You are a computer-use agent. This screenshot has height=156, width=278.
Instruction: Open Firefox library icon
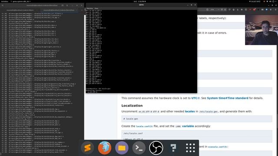click(242, 10)
